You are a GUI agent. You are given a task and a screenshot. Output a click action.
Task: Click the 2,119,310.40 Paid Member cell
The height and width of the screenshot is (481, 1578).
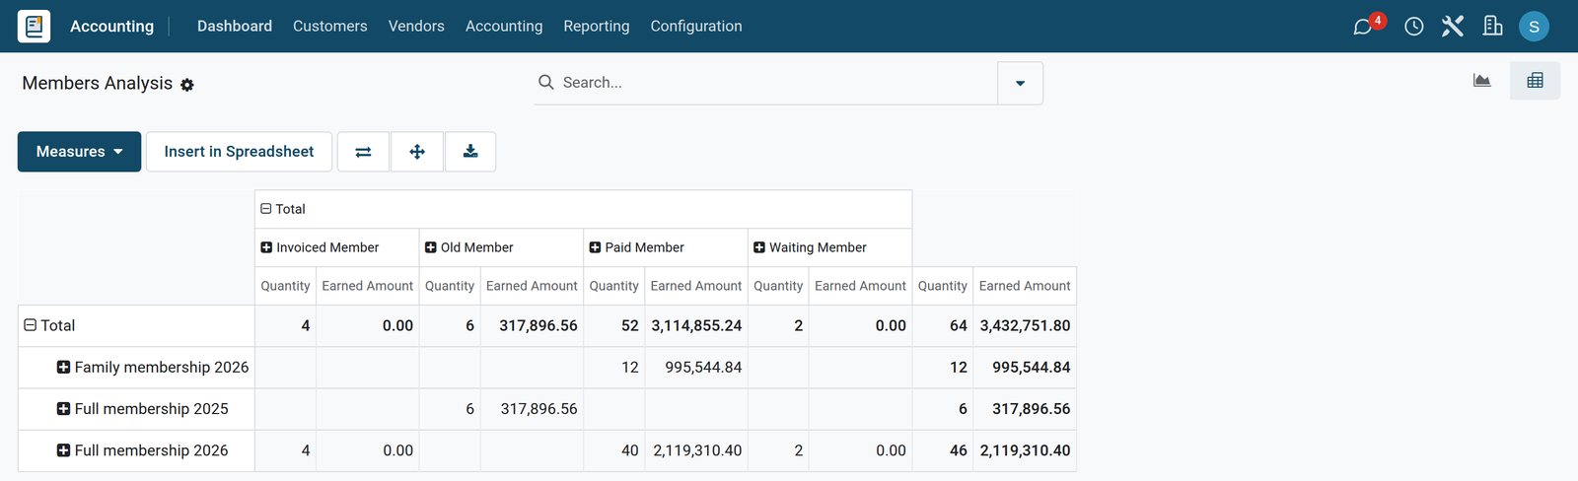click(696, 450)
